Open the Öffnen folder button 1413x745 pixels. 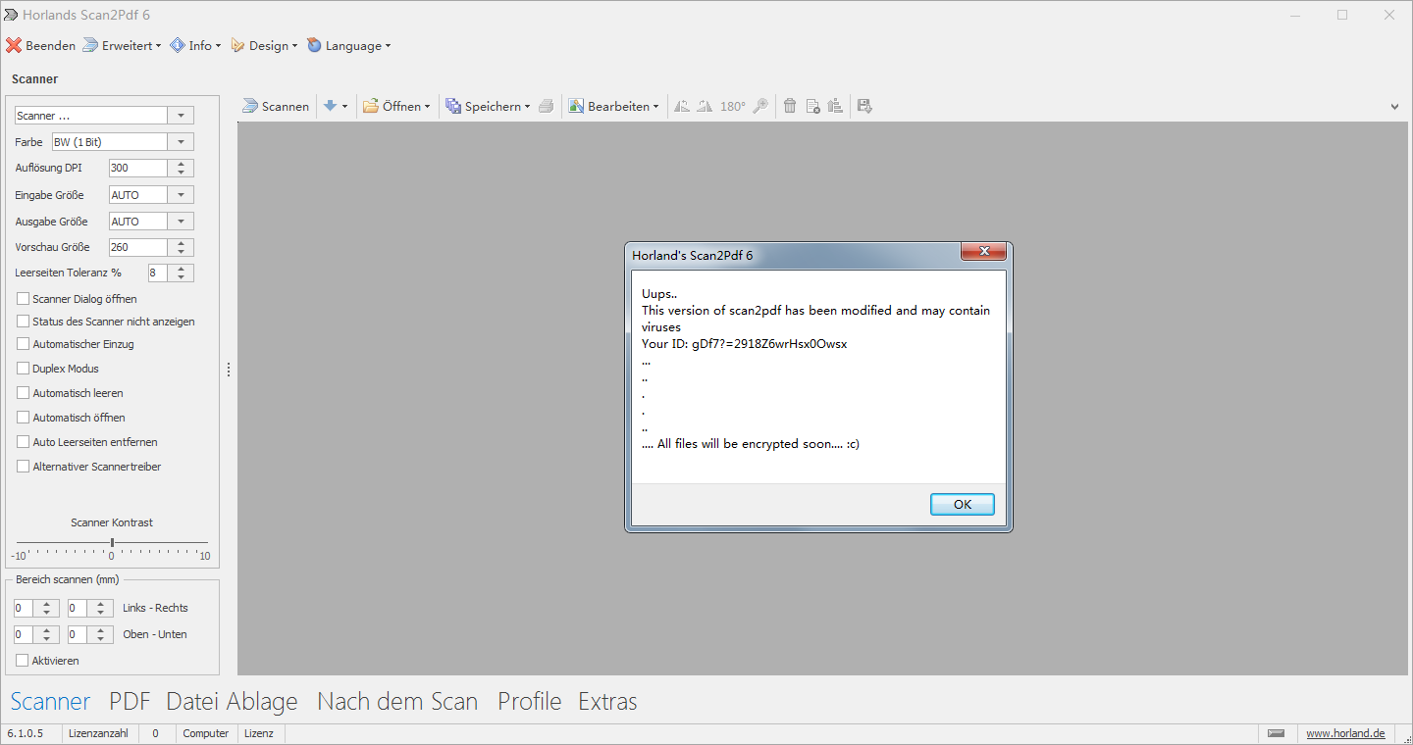pos(392,106)
